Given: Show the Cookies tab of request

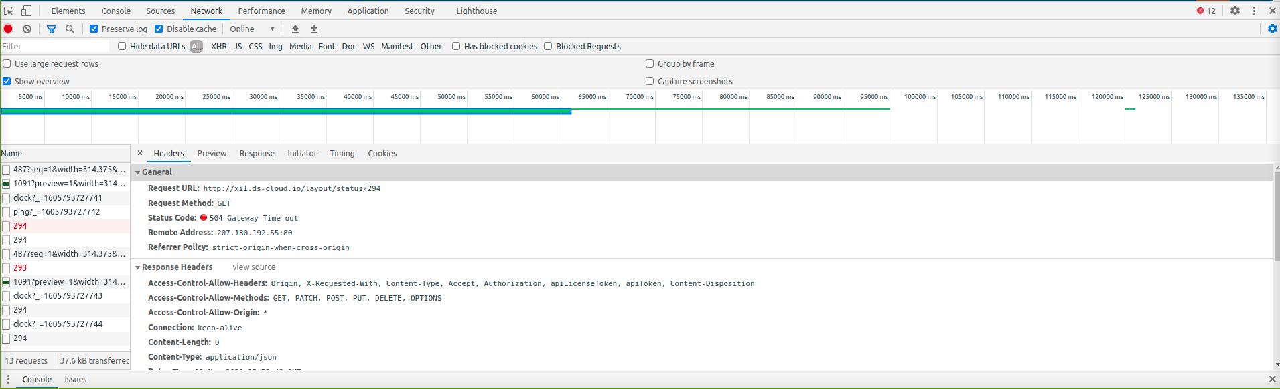Looking at the screenshot, I should [x=382, y=153].
